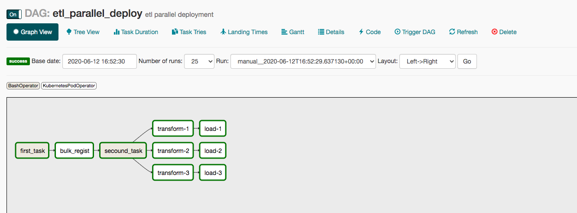The height and width of the screenshot is (213, 577).
Task: Open Task Duration tab
Action: [x=136, y=32]
